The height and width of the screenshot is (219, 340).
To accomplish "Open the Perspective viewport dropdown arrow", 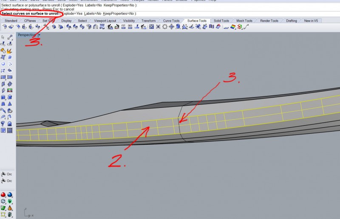I will (x=39, y=35).
